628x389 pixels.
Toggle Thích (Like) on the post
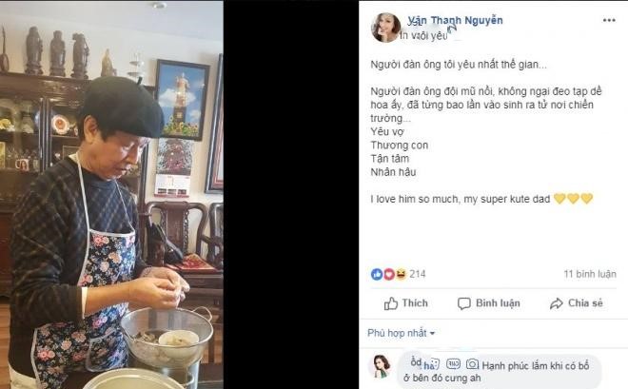coord(405,303)
